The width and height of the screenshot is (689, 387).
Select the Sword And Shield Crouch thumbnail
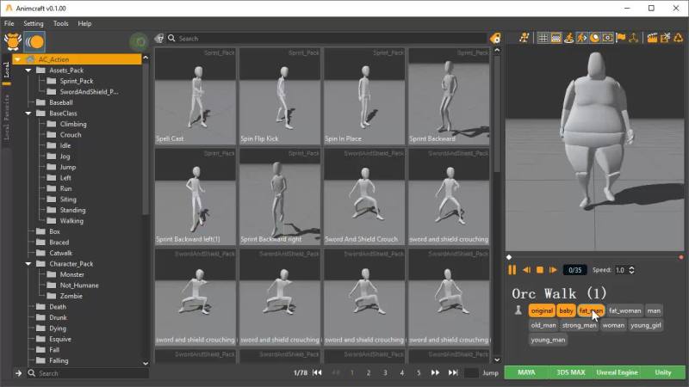click(363, 197)
